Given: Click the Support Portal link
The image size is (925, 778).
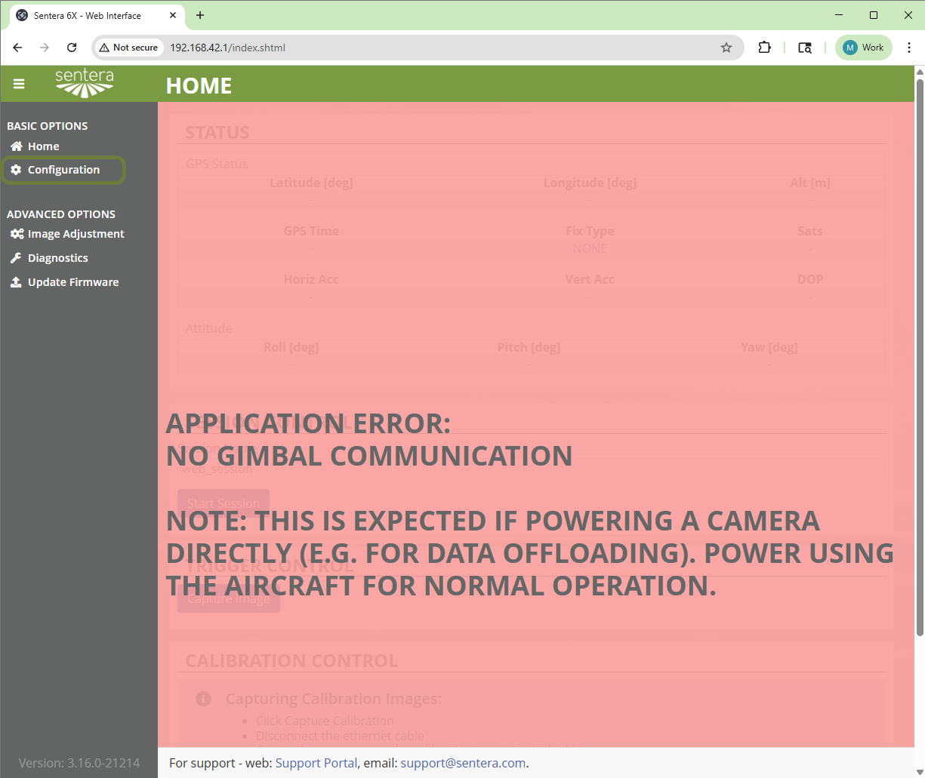Looking at the screenshot, I should click(316, 763).
